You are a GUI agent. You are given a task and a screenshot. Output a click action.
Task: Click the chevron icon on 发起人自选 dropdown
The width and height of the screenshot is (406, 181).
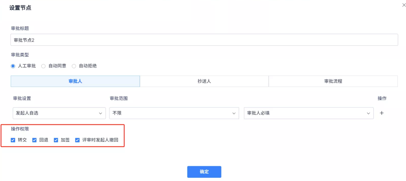point(101,113)
